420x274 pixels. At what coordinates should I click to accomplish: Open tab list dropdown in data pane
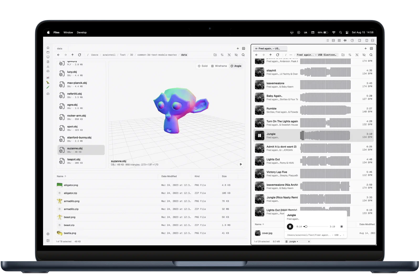click(244, 48)
